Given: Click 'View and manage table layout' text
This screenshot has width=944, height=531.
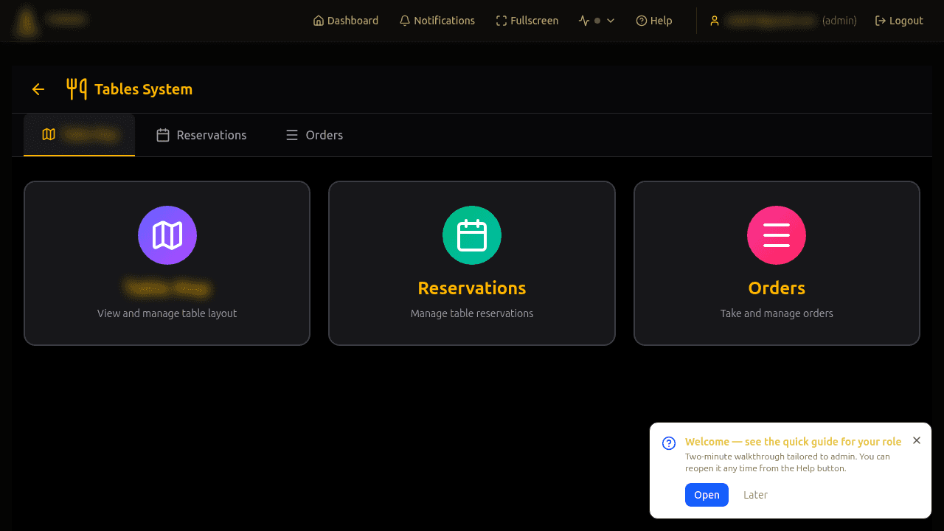Looking at the screenshot, I should [167, 313].
